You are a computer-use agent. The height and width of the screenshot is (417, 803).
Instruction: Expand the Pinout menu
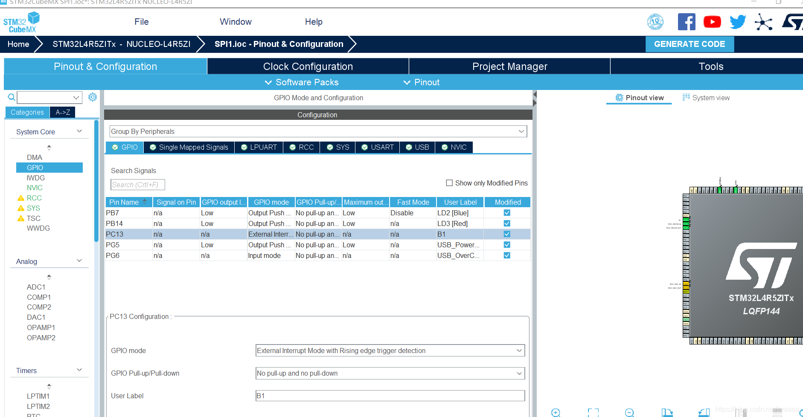pos(422,82)
